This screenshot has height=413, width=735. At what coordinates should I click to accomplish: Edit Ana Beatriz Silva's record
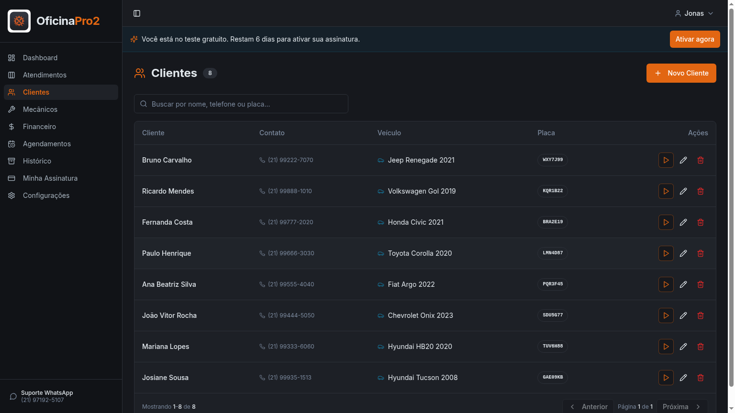coord(683,284)
